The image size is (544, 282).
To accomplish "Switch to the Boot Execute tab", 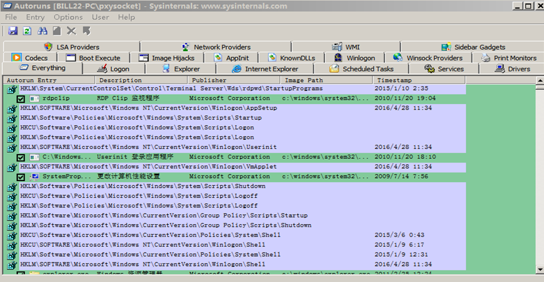I will [x=93, y=58].
